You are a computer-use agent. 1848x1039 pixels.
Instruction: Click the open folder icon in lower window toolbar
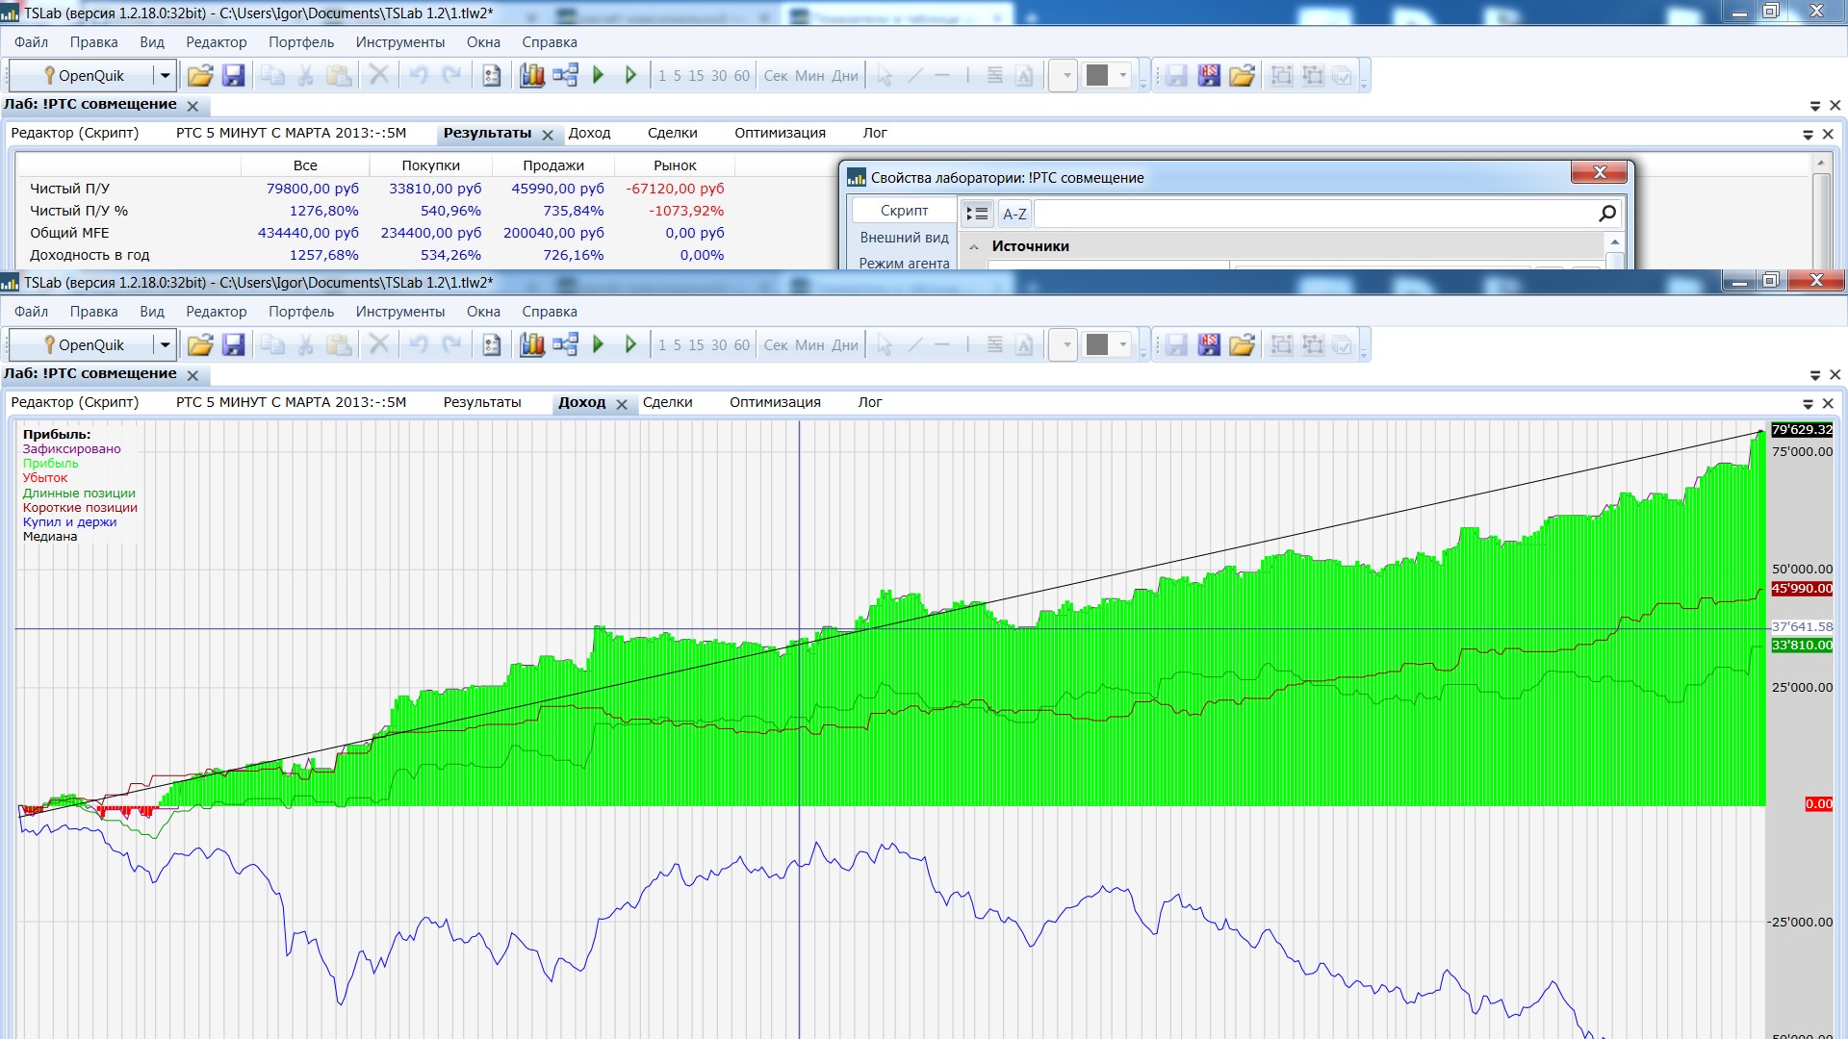pyautogui.click(x=200, y=345)
